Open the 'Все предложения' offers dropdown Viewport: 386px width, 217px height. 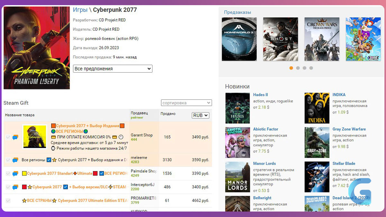coord(113,68)
